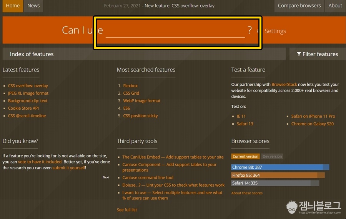The height and width of the screenshot is (219, 346).
Task: Open the Background-clip: text link
Action: 28,100
